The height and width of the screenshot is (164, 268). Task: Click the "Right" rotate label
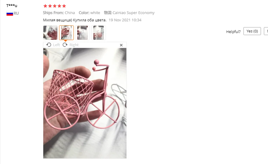pyautogui.click(x=74, y=45)
